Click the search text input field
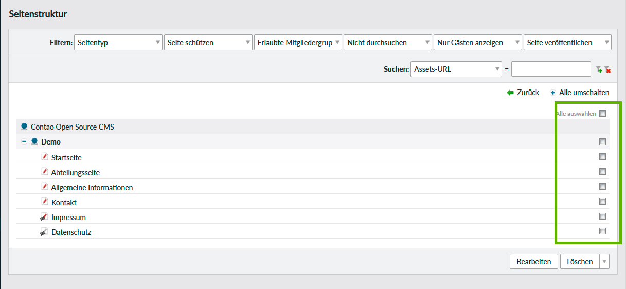This screenshot has width=626, height=289. coord(551,69)
